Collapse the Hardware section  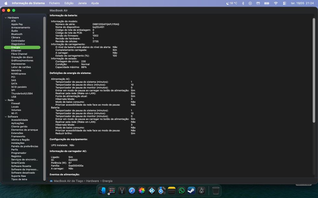pyautogui.click(x=6, y=18)
